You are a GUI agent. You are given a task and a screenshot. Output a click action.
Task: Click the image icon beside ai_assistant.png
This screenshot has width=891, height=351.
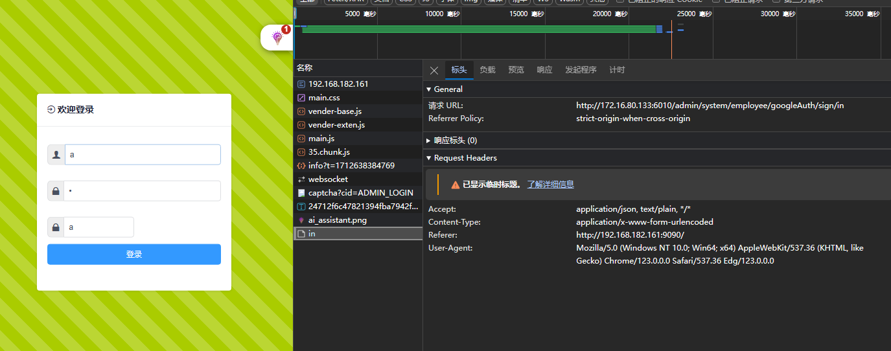coord(301,220)
